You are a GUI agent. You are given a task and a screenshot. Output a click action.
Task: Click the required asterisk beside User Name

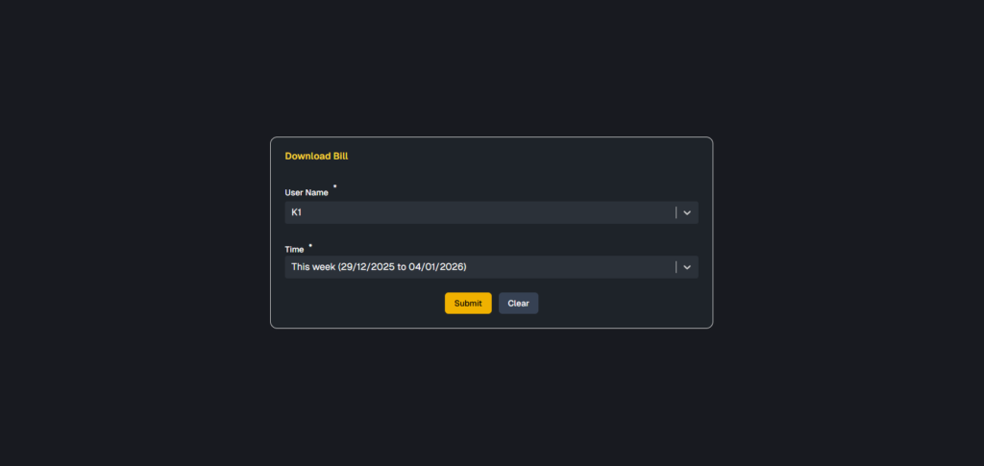pyautogui.click(x=334, y=186)
